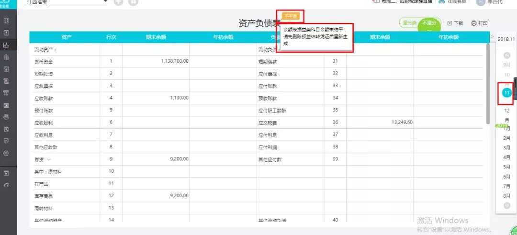Select 4月 in the period list
Screen dimensions: 517x235
coord(507,157)
